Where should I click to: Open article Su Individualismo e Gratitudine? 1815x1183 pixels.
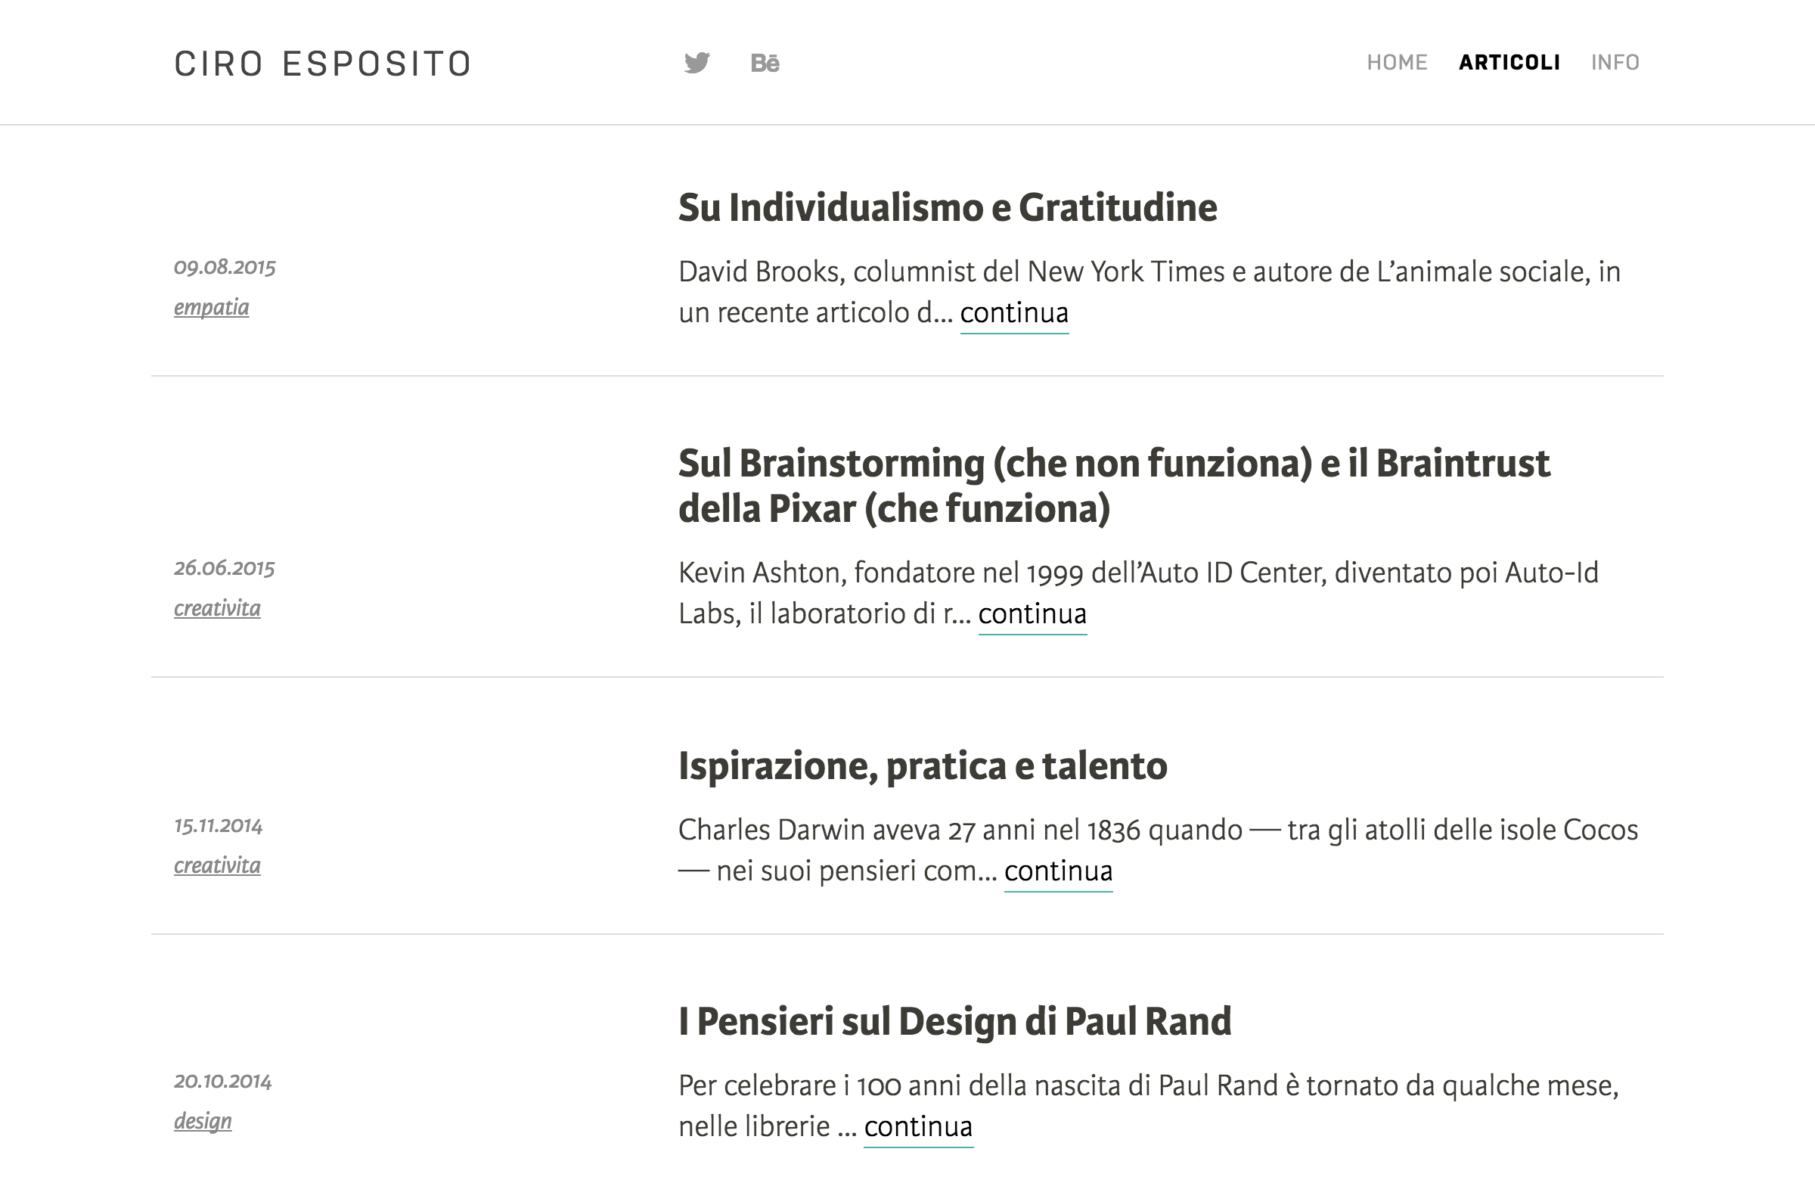click(x=947, y=208)
